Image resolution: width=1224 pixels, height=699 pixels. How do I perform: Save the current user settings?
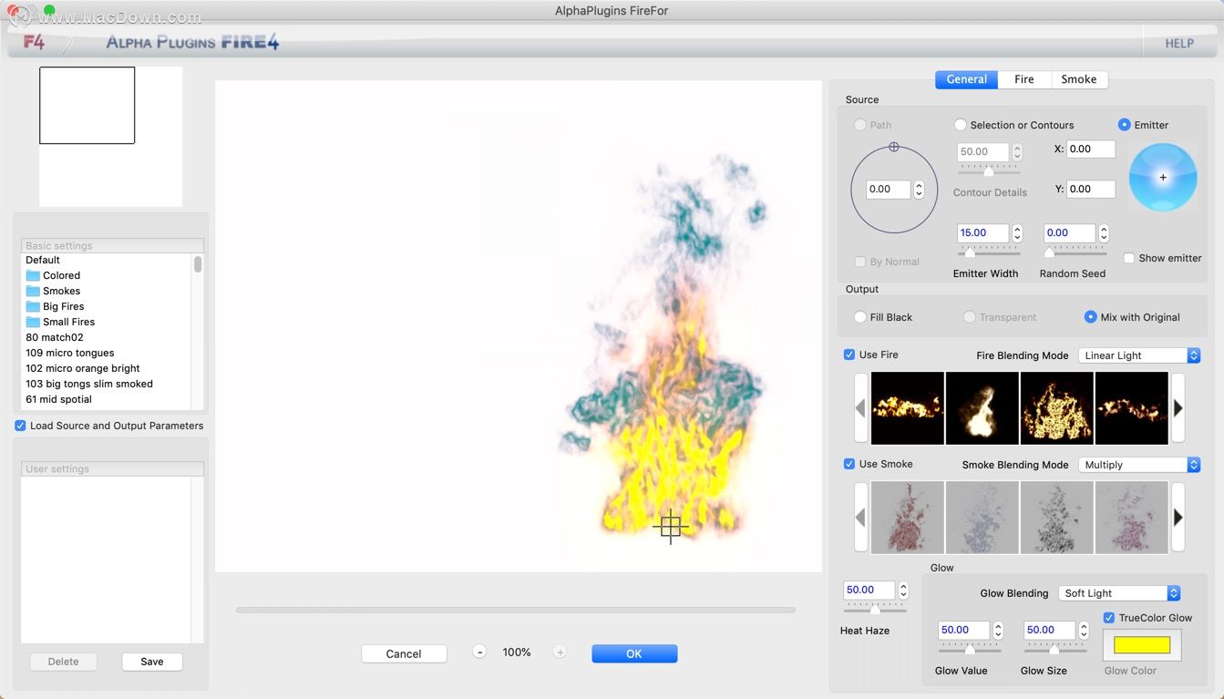[152, 662]
